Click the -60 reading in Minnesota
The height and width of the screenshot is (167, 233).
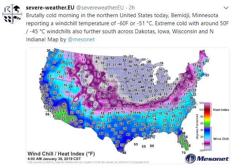pos(130,61)
